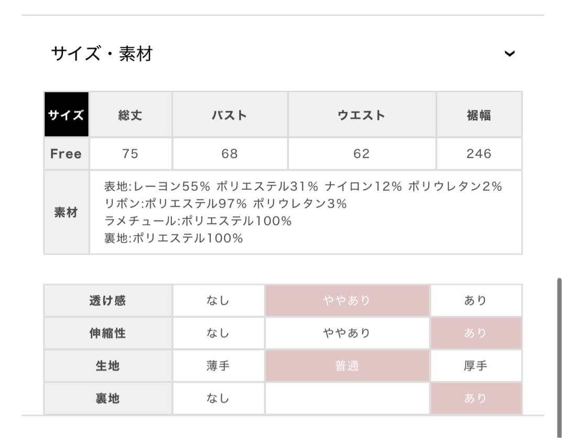Click the 246 hem width value
Viewport: 566px width, 438px height.
click(x=478, y=154)
